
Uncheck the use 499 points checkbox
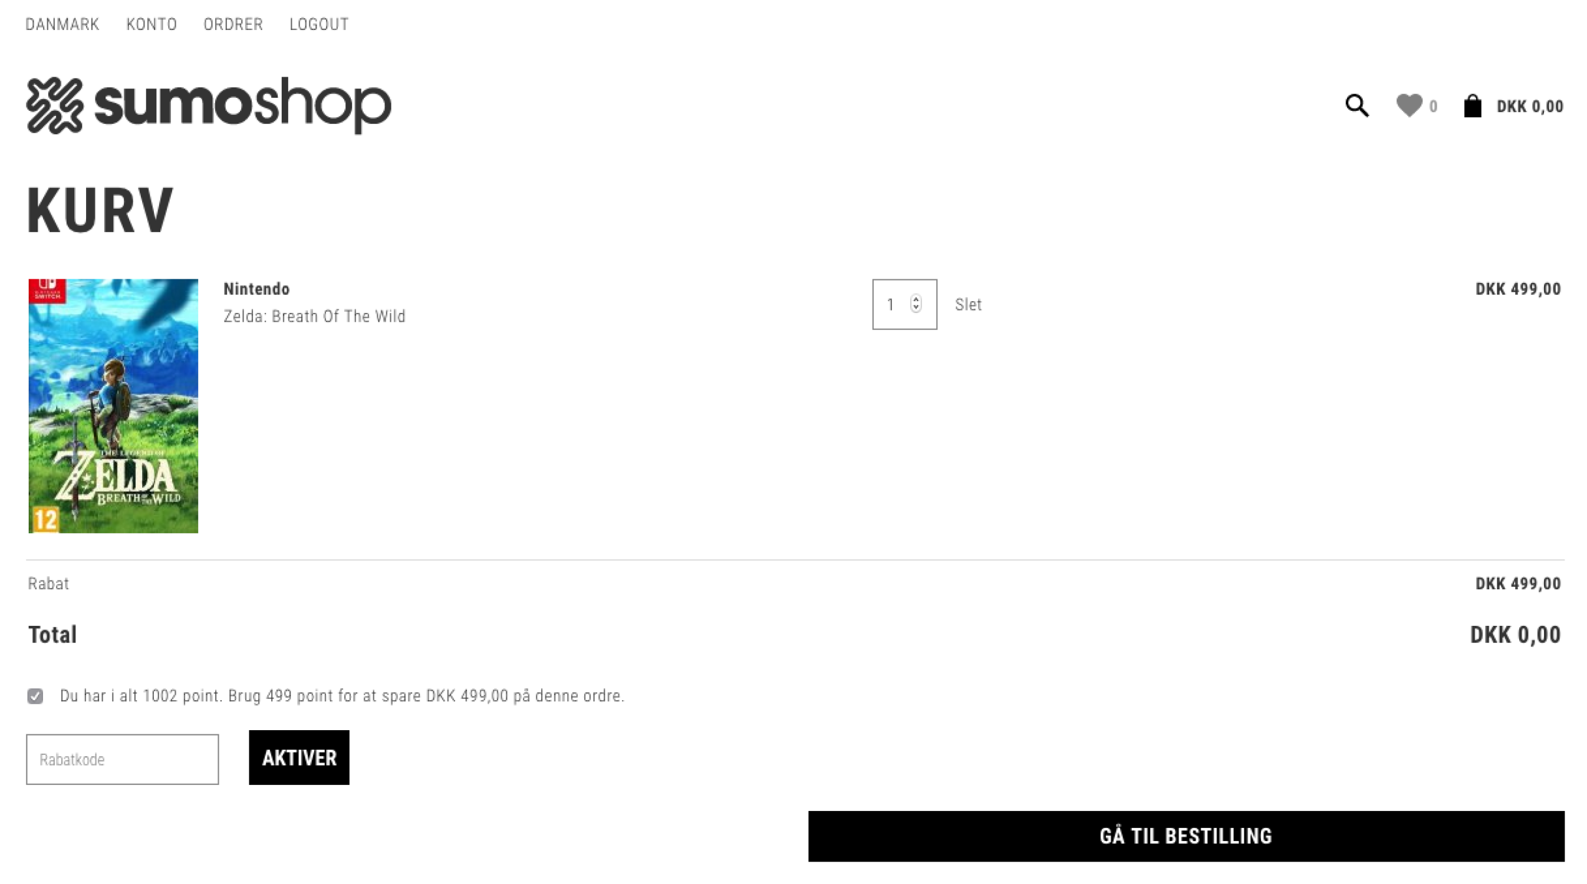tap(35, 696)
